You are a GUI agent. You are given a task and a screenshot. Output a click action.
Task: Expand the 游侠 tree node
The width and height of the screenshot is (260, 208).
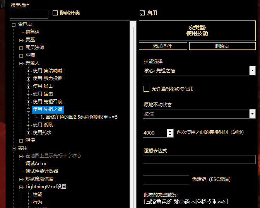tap(21, 140)
